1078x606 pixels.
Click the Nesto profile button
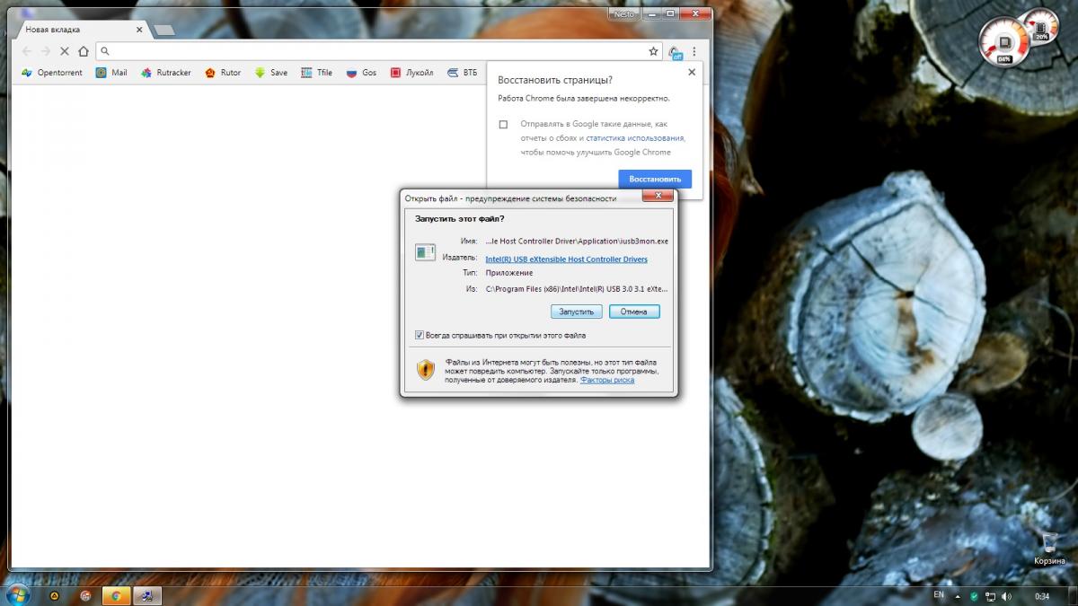pyautogui.click(x=623, y=13)
